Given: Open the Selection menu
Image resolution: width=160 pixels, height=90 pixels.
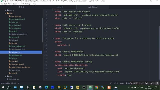Looking at the screenshot, I should [x=16, y=4].
